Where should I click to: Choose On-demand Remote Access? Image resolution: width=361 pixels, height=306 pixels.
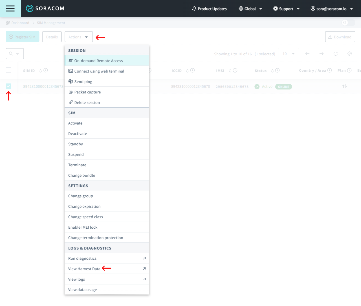(98, 61)
